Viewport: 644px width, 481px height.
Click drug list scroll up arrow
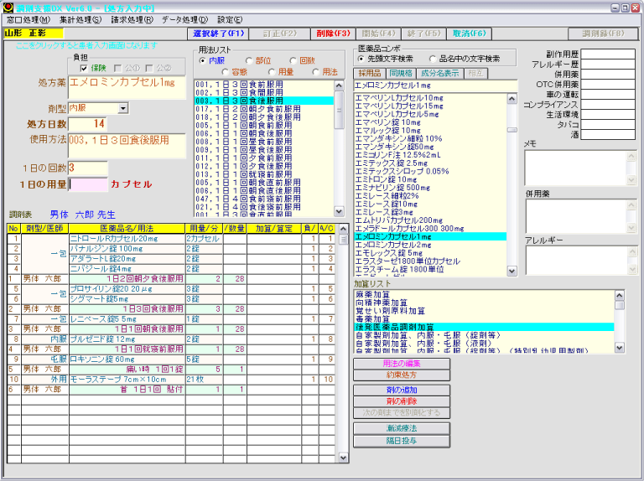pos(512,99)
